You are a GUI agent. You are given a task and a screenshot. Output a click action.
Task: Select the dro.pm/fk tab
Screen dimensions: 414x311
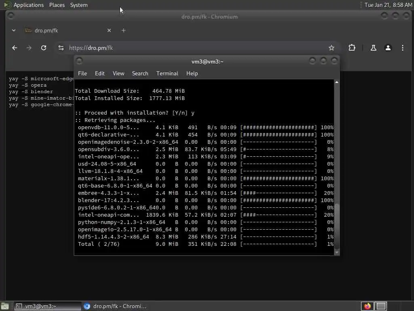pos(68,30)
